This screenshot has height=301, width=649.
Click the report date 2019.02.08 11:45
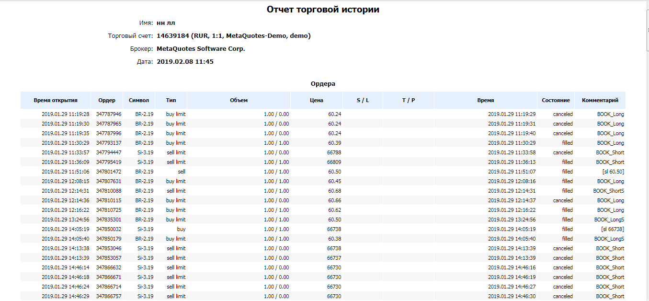(x=185, y=62)
